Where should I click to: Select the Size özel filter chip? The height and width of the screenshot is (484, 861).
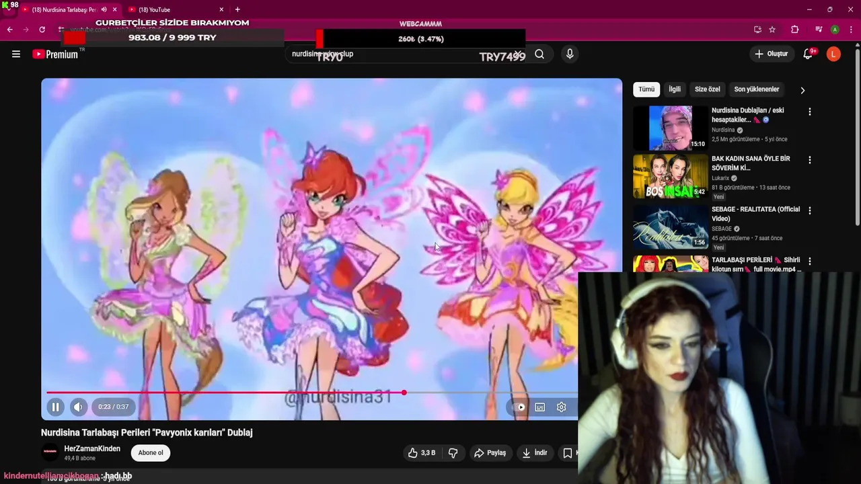point(707,89)
